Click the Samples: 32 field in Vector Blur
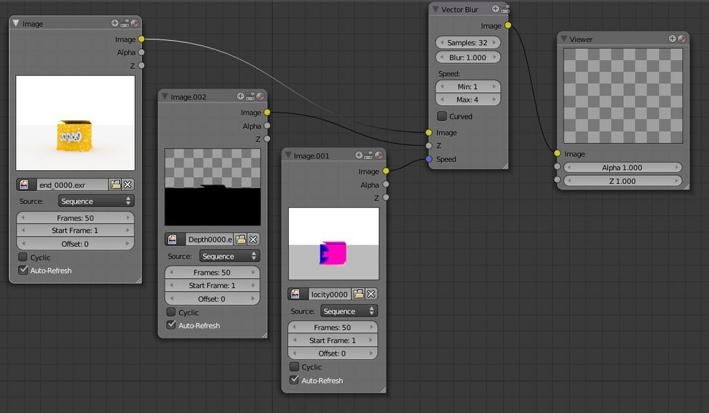Viewport: 709px width, 413px height. tap(468, 42)
